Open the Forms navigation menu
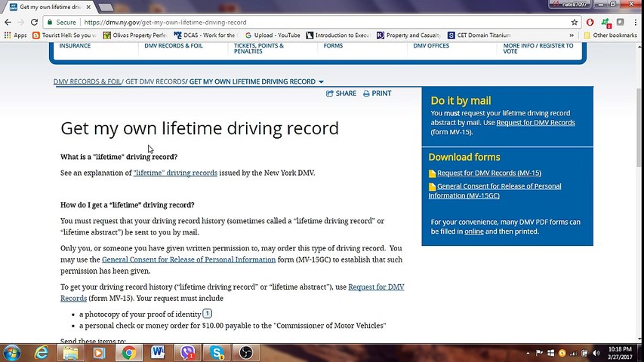 (x=333, y=46)
